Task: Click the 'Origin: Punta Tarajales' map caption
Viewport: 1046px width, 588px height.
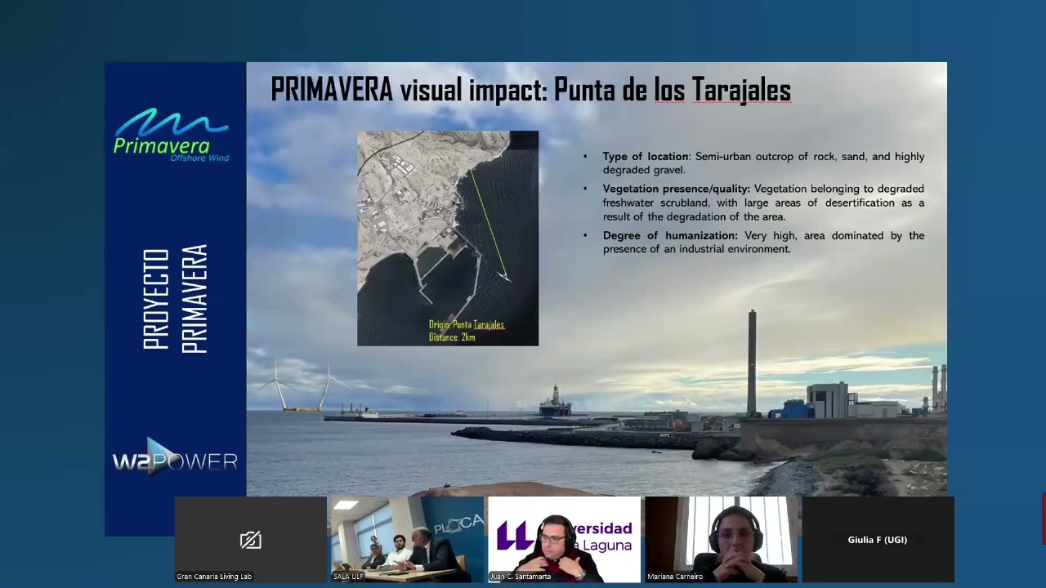Action: coord(467,325)
